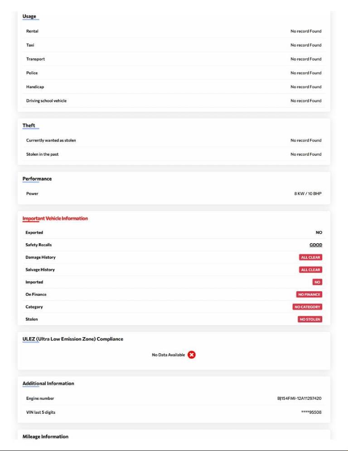This screenshot has height=451, width=348.
Task: Click the NO STOLEN badge
Action: click(x=310, y=319)
